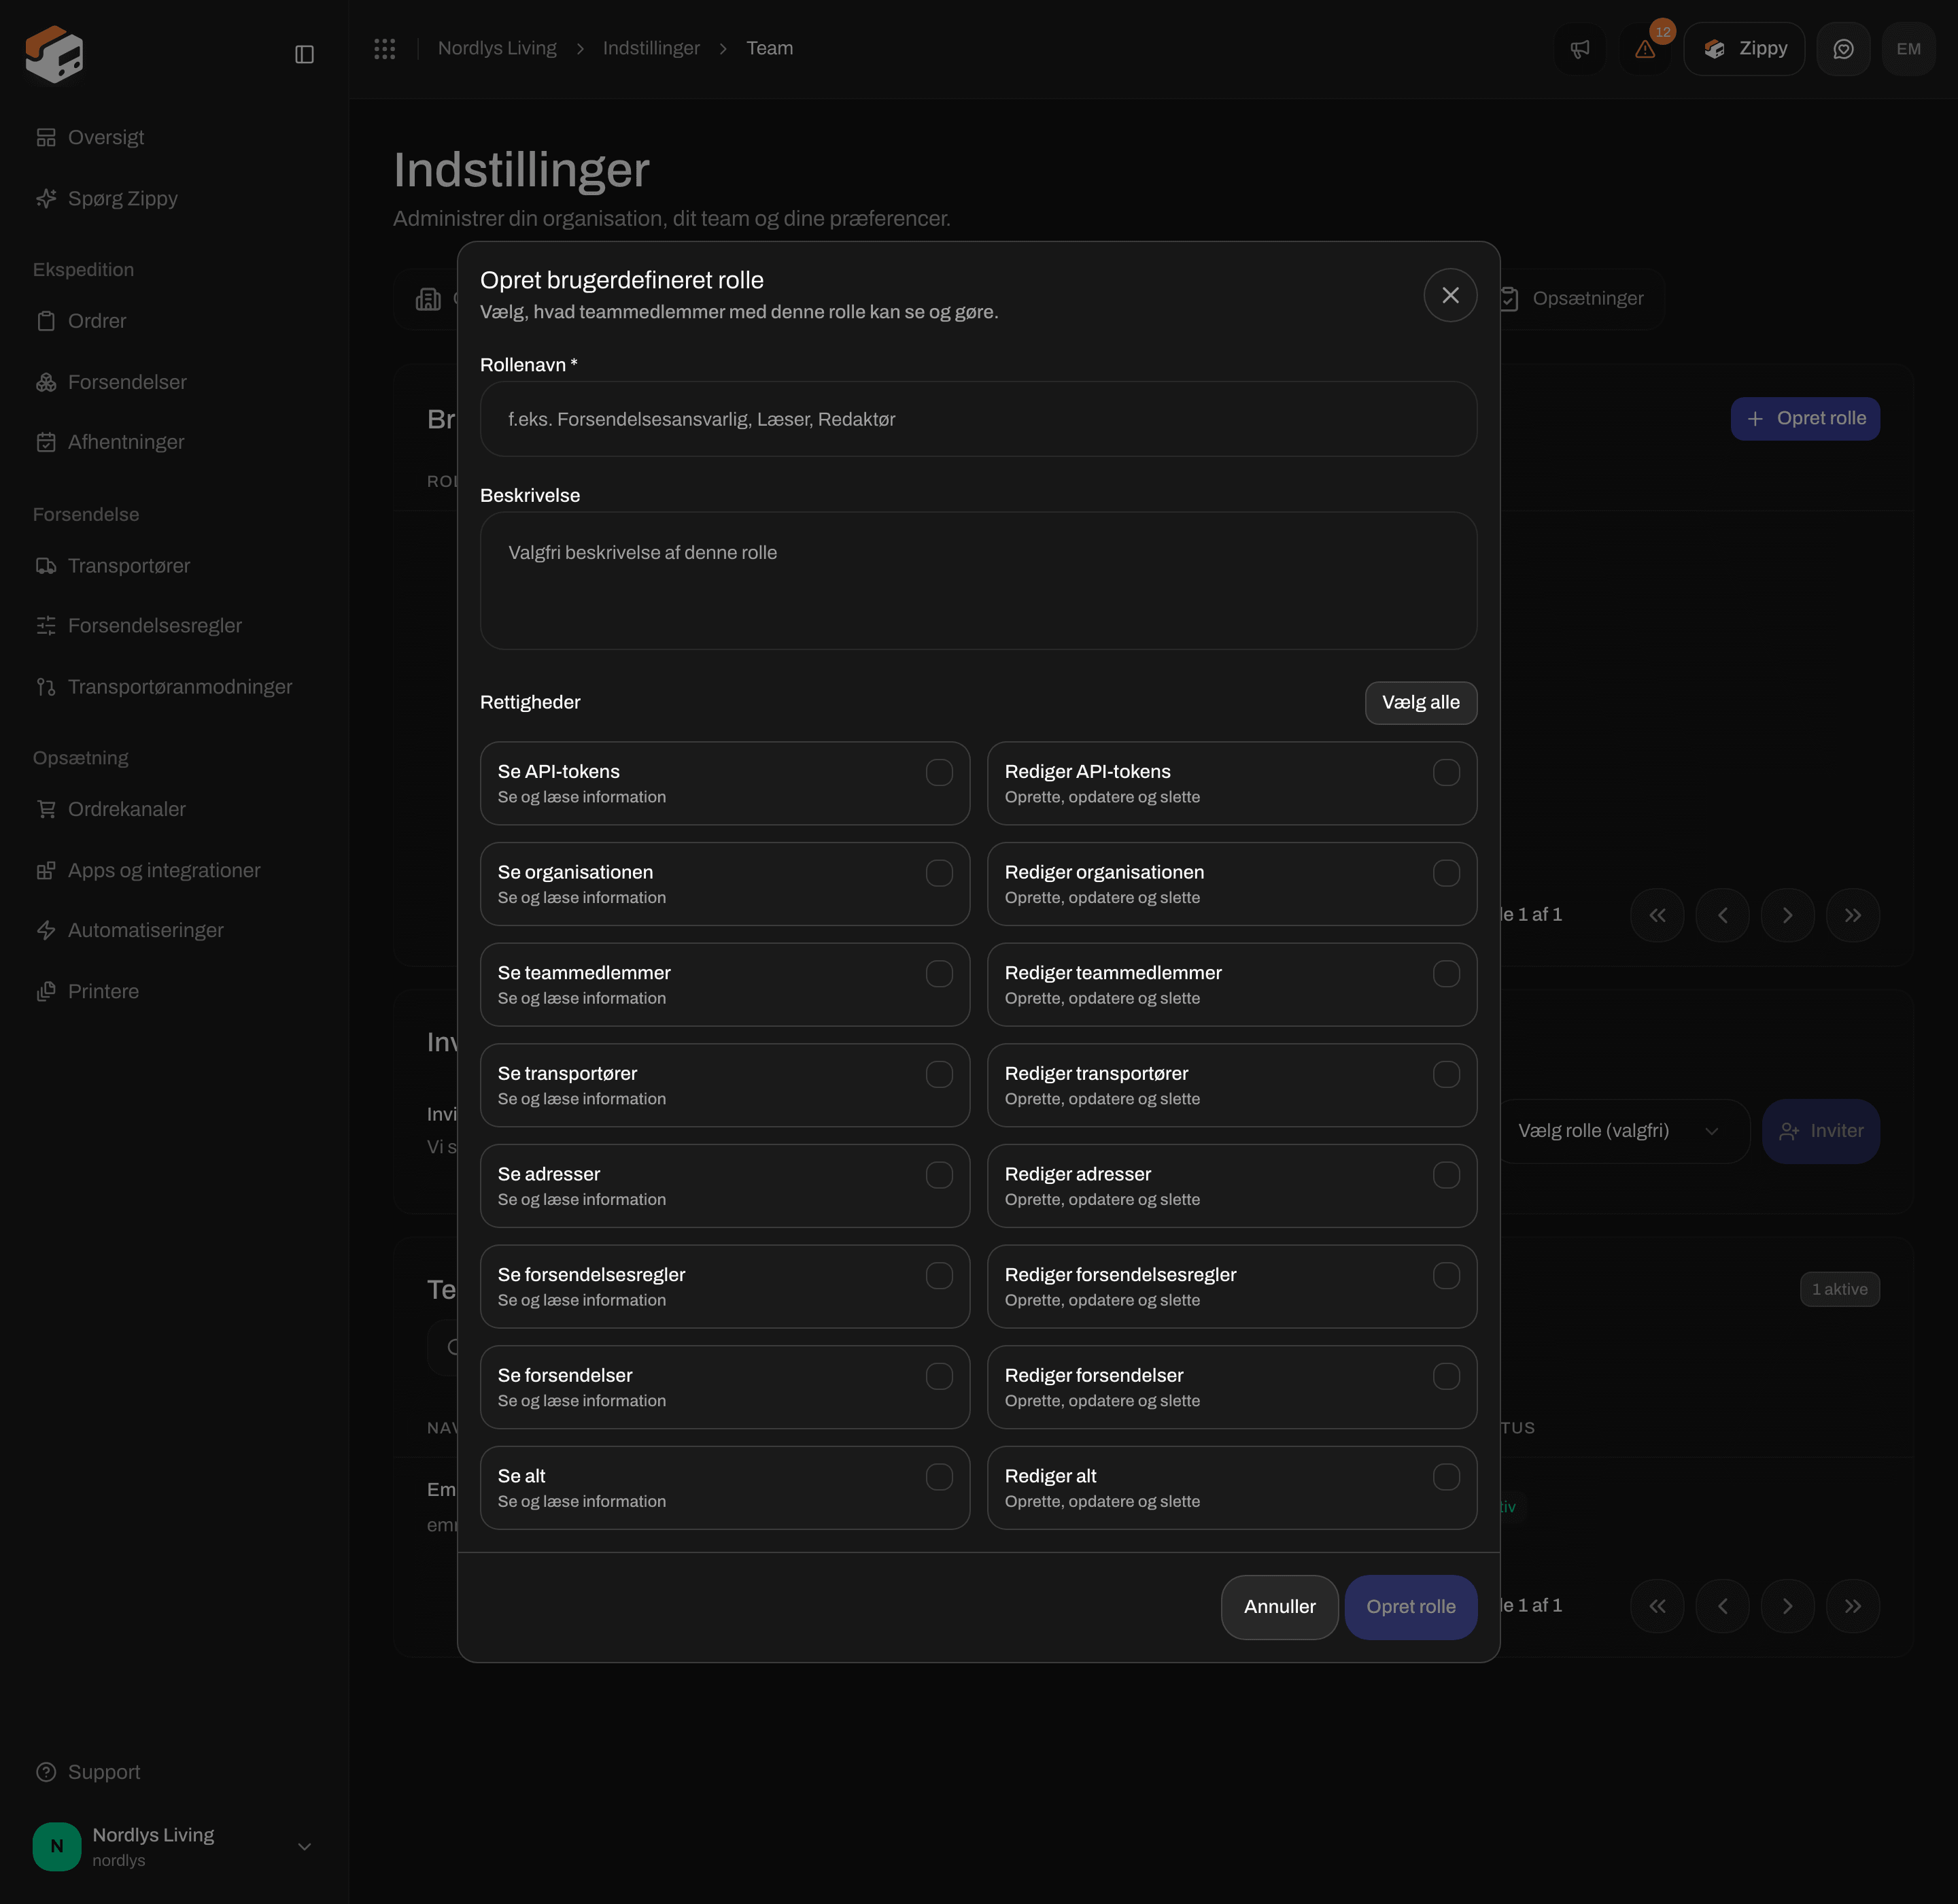Open the chat support bubble icon
This screenshot has height=1904, width=1958.
click(1843, 49)
